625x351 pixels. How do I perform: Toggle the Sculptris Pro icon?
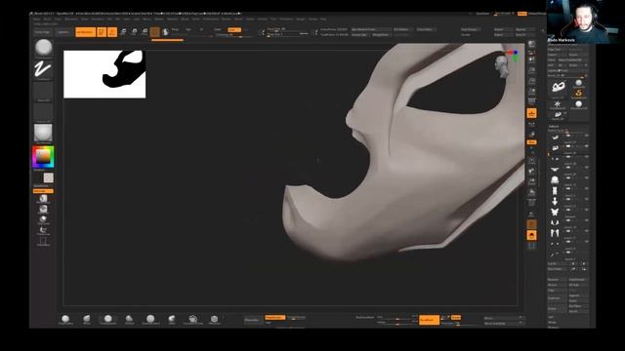(x=165, y=32)
